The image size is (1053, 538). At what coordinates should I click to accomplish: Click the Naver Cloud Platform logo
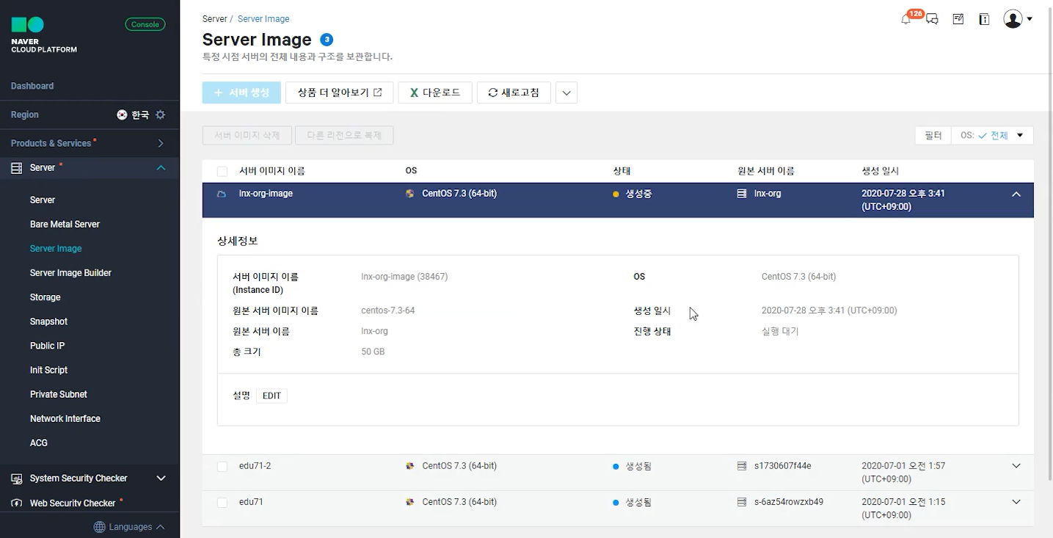point(43,35)
